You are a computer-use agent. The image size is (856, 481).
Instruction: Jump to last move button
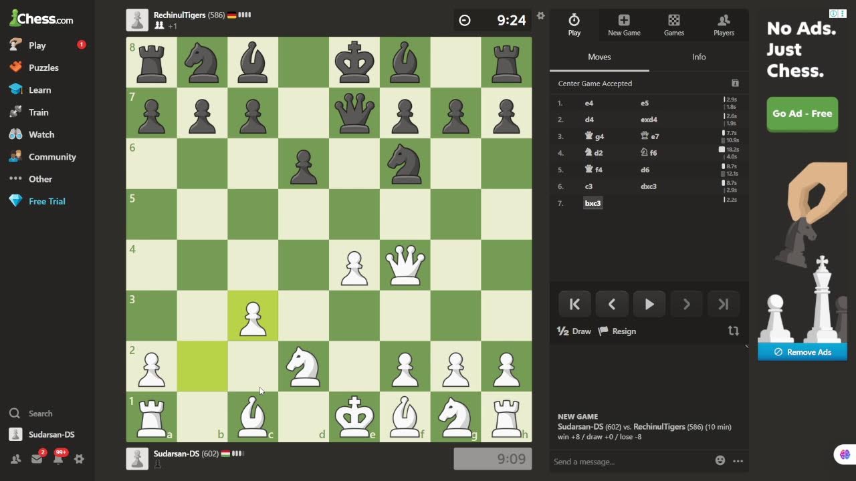[724, 304]
